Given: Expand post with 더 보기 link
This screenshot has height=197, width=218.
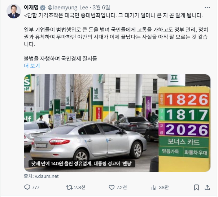Looking at the screenshot, I should [32, 66].
